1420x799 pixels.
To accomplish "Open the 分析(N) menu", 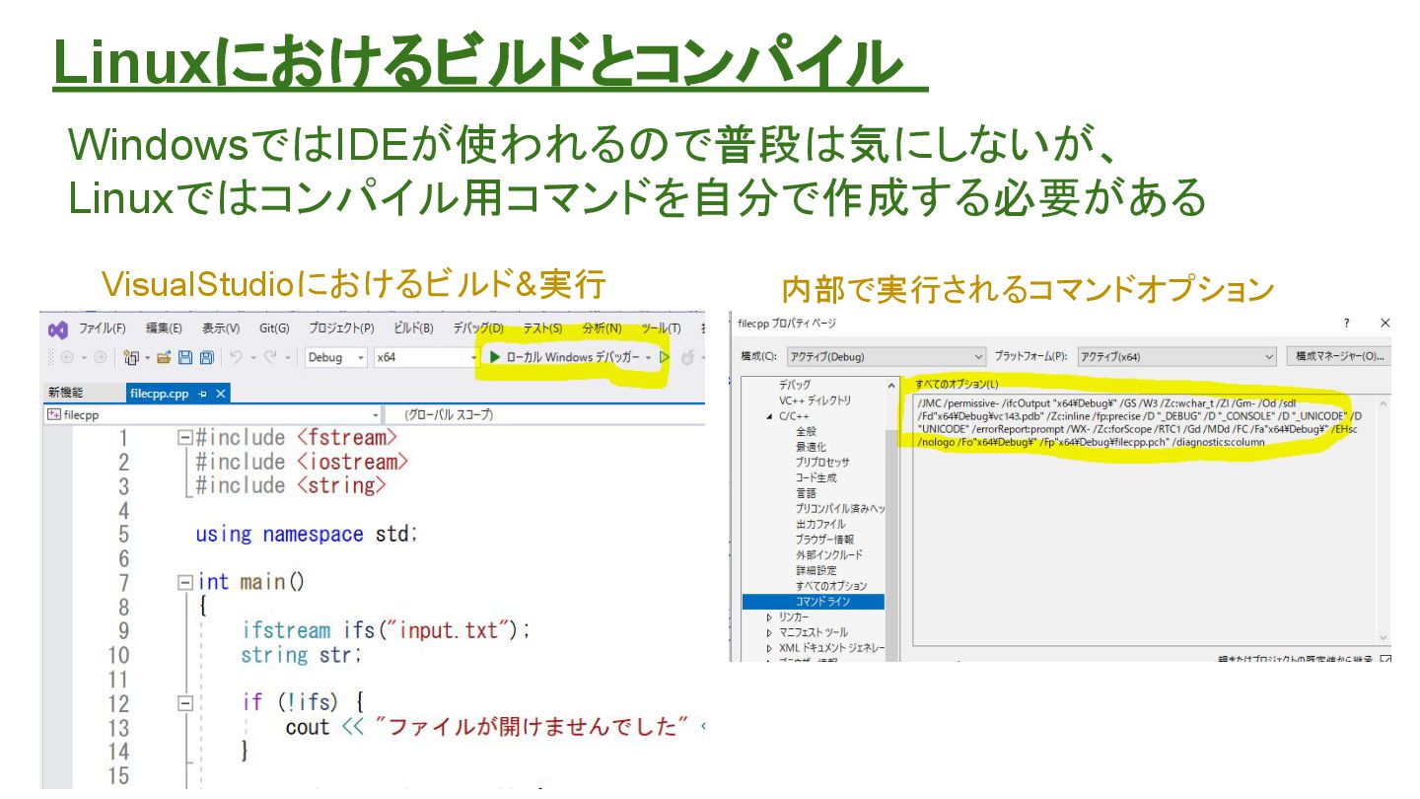I will pos(602,328).
